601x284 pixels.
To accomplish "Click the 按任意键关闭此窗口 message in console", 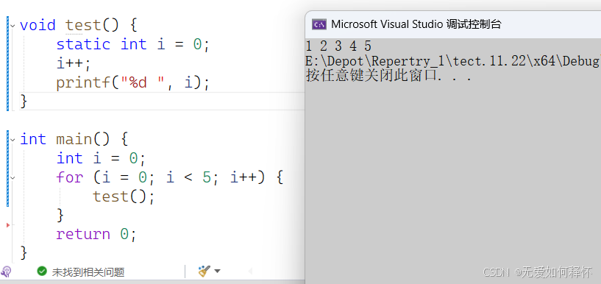I will pos(388,76).
